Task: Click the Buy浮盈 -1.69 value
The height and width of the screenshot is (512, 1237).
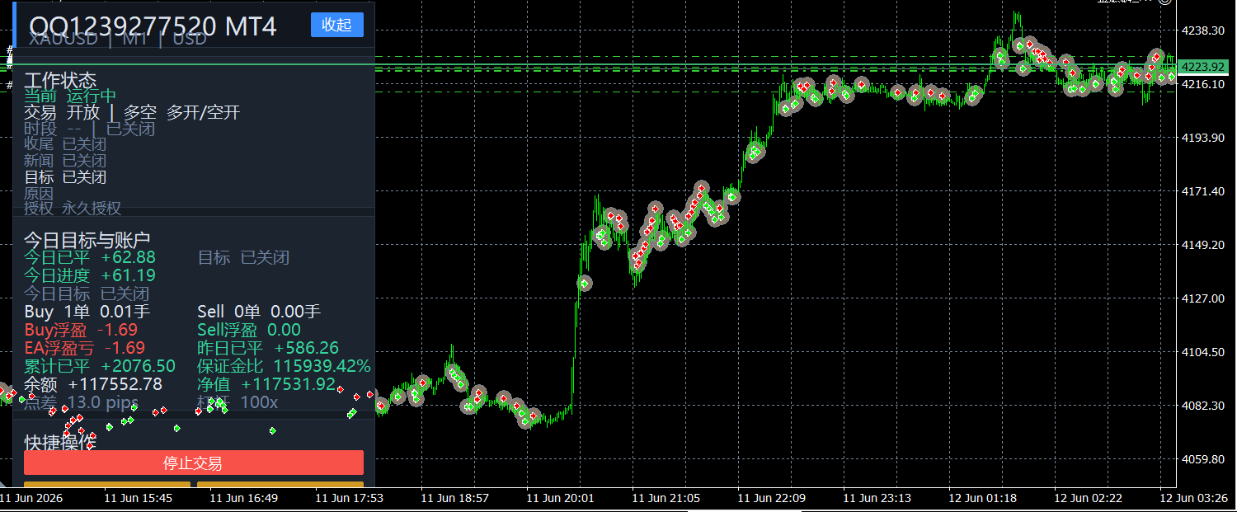Action: pos(81,330)
